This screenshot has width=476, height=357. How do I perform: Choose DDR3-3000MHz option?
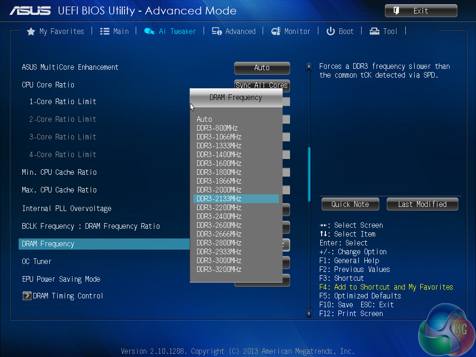point(236,260)
